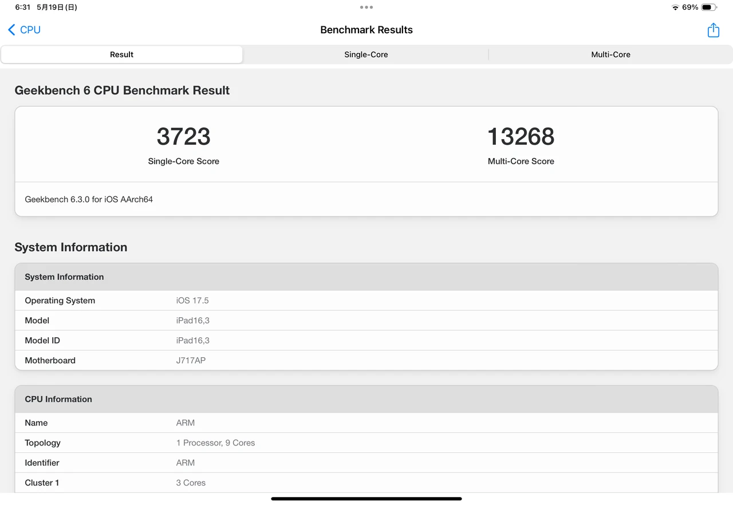Tap the Topology row label
Viewport: 733px width, 505px height.
[x=42, y=443]
